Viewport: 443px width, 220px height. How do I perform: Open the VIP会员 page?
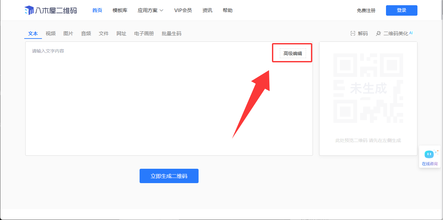click(183, 10)
